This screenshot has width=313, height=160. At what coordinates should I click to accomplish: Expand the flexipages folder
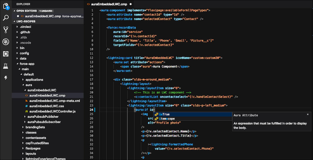pyautogui.click(x=23, y=148)
